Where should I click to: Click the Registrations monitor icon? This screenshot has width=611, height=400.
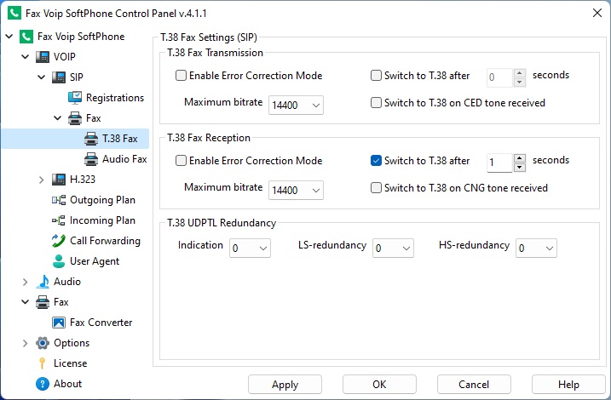(75, 98)
